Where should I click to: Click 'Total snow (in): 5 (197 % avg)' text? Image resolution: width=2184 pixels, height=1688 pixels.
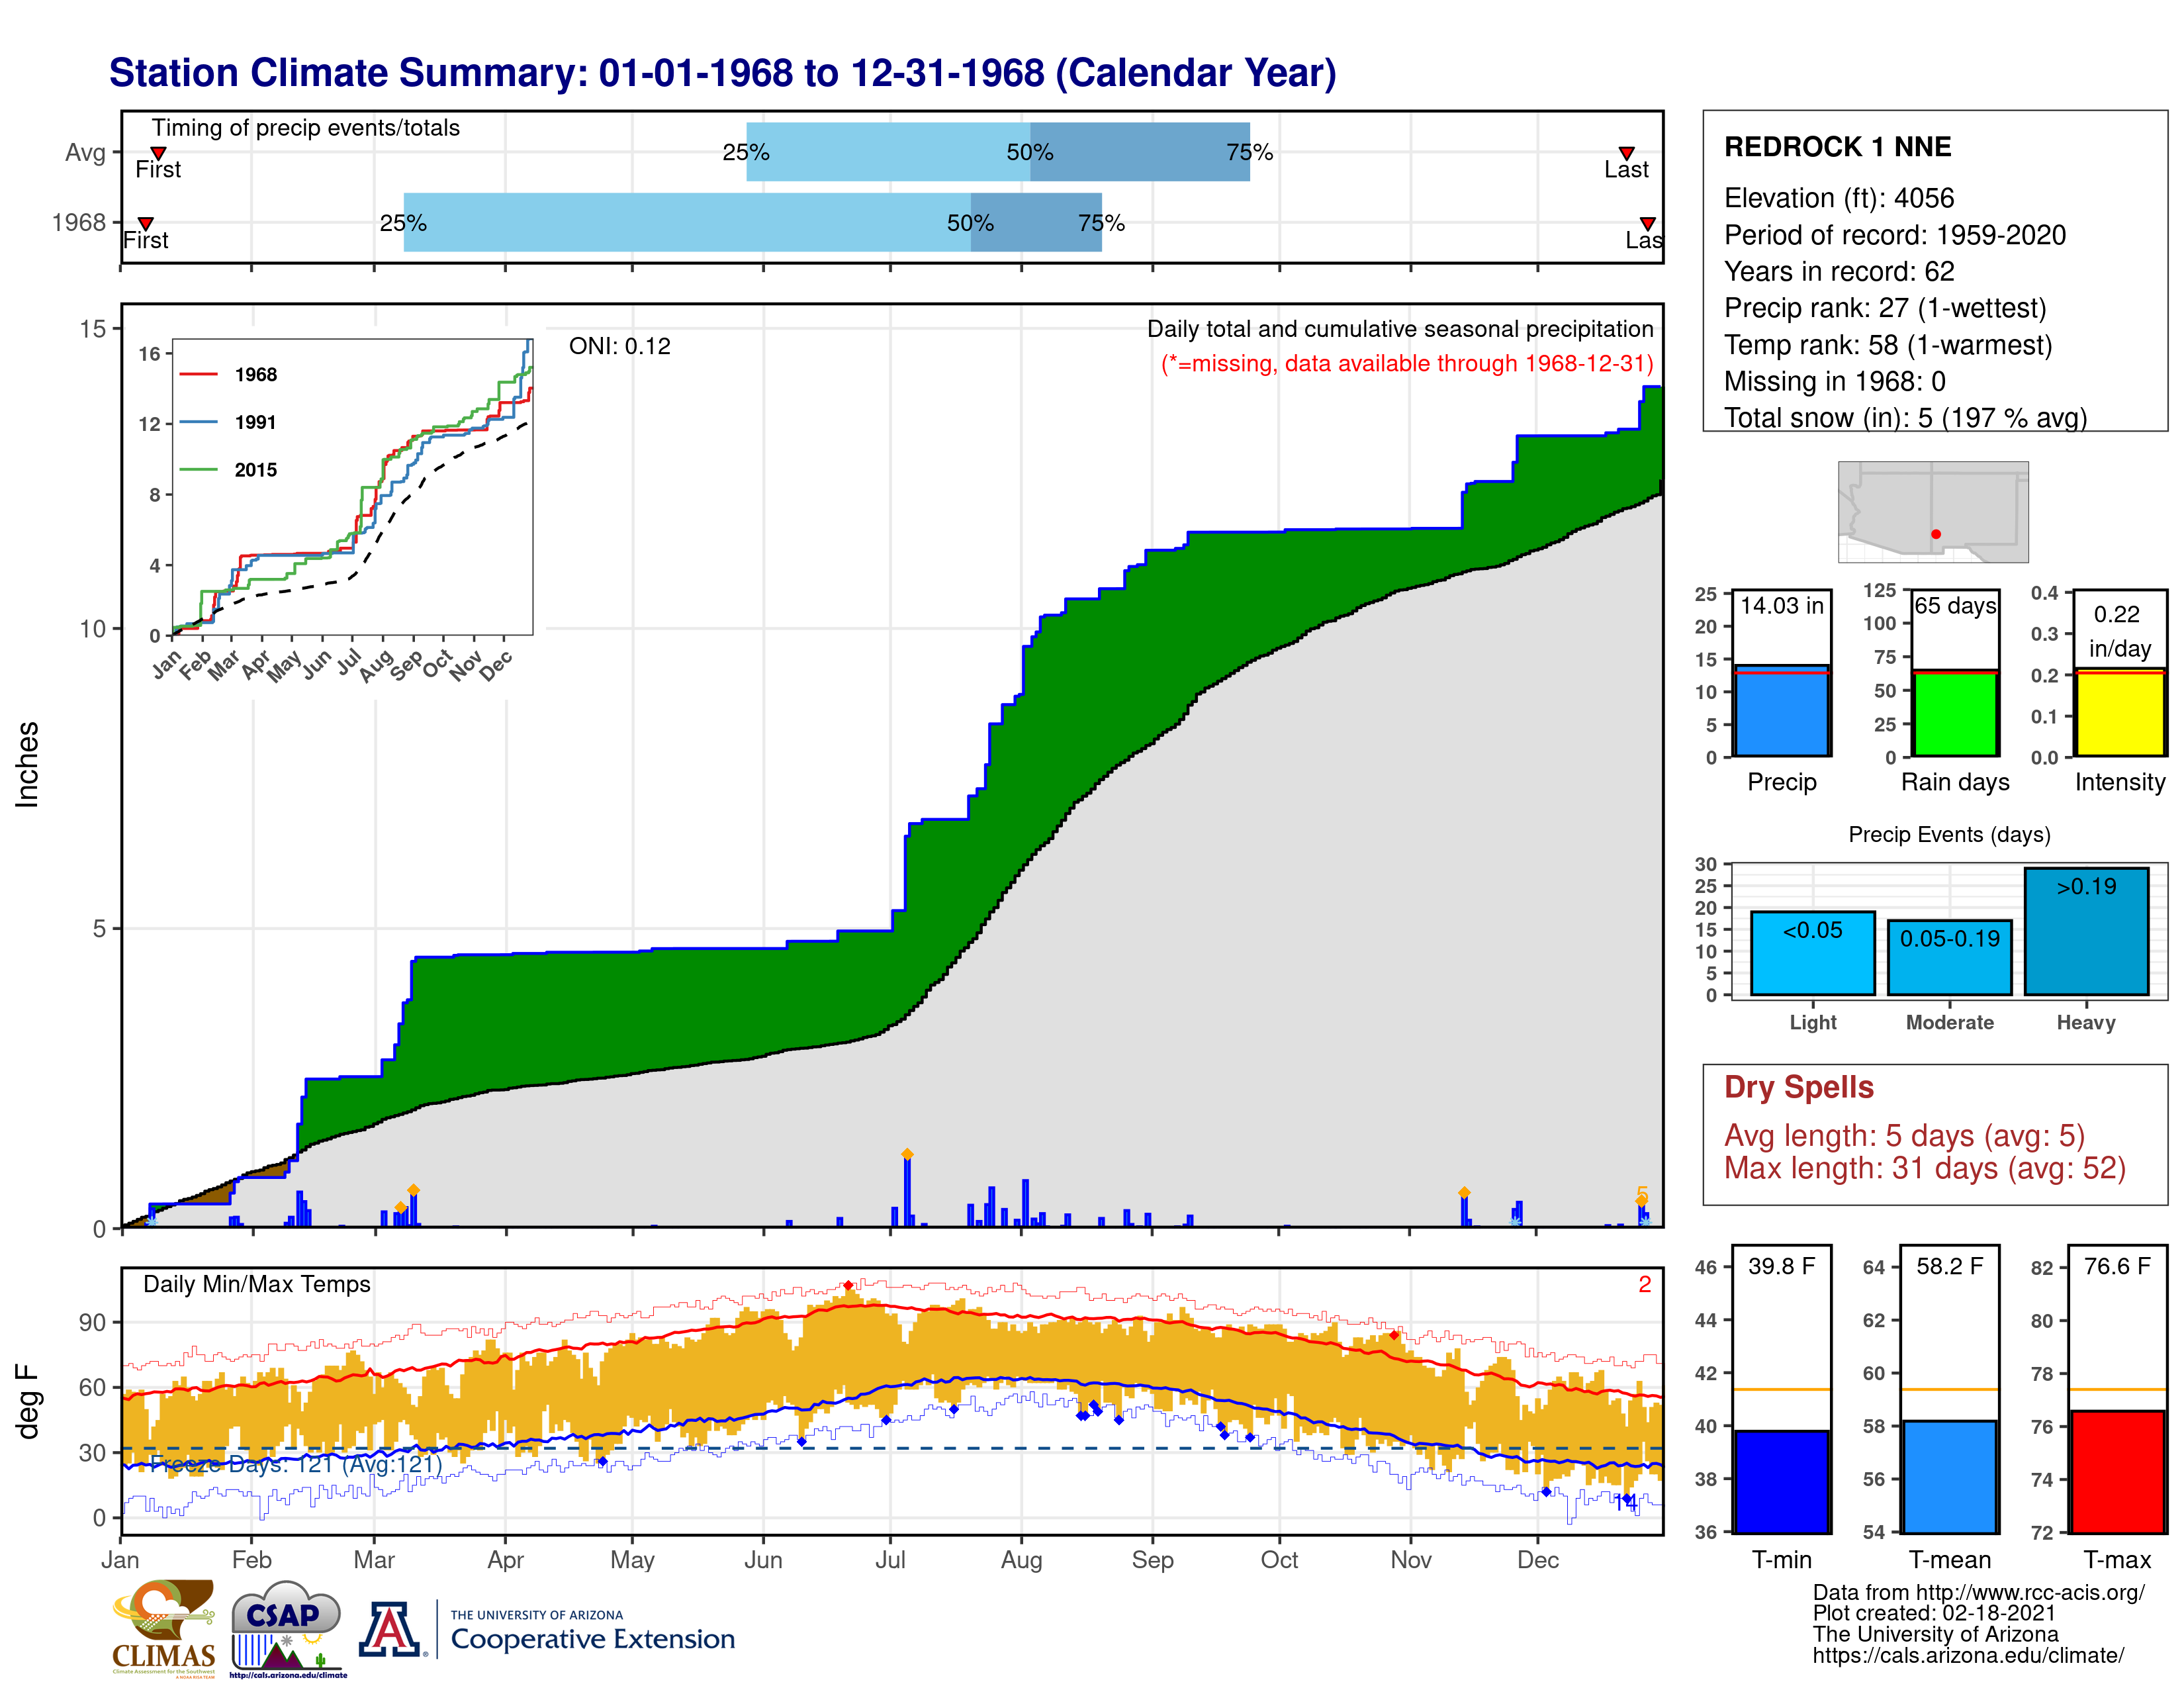[1905, 417]
